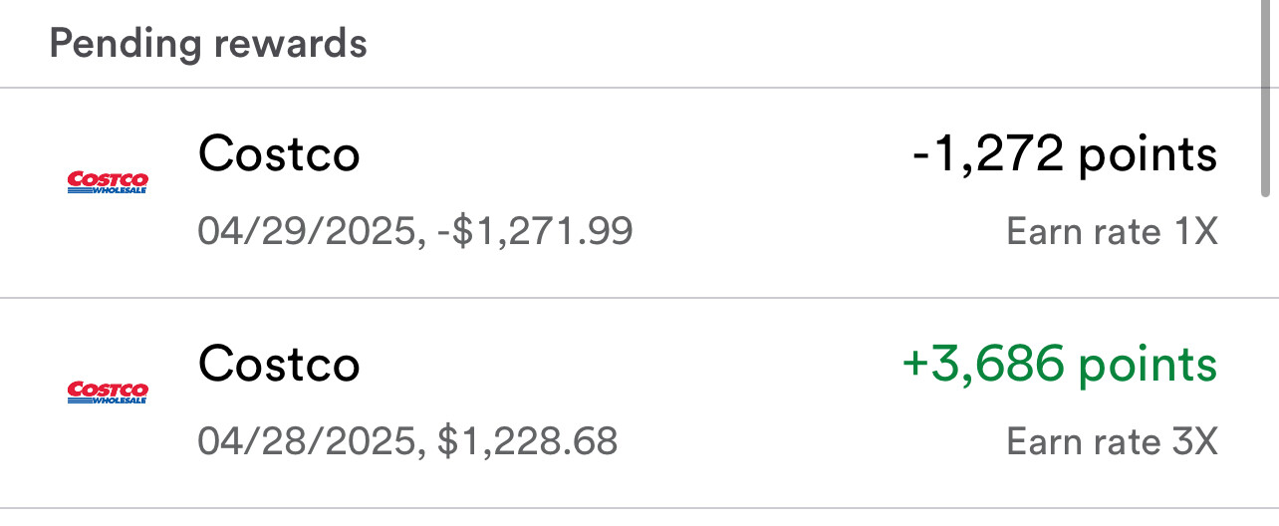The width and height of the screenshot is (1279, 526).
Task: Select the Earn rate 1X label
Action: [1113, 232]
